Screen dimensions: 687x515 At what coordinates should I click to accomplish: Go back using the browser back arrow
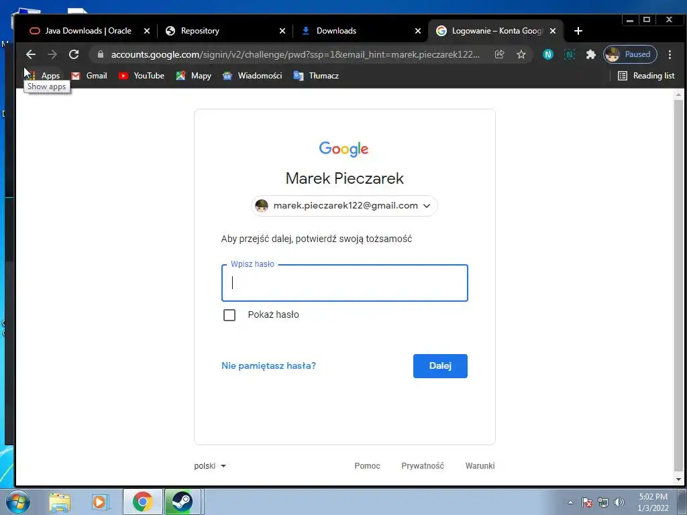31,54
